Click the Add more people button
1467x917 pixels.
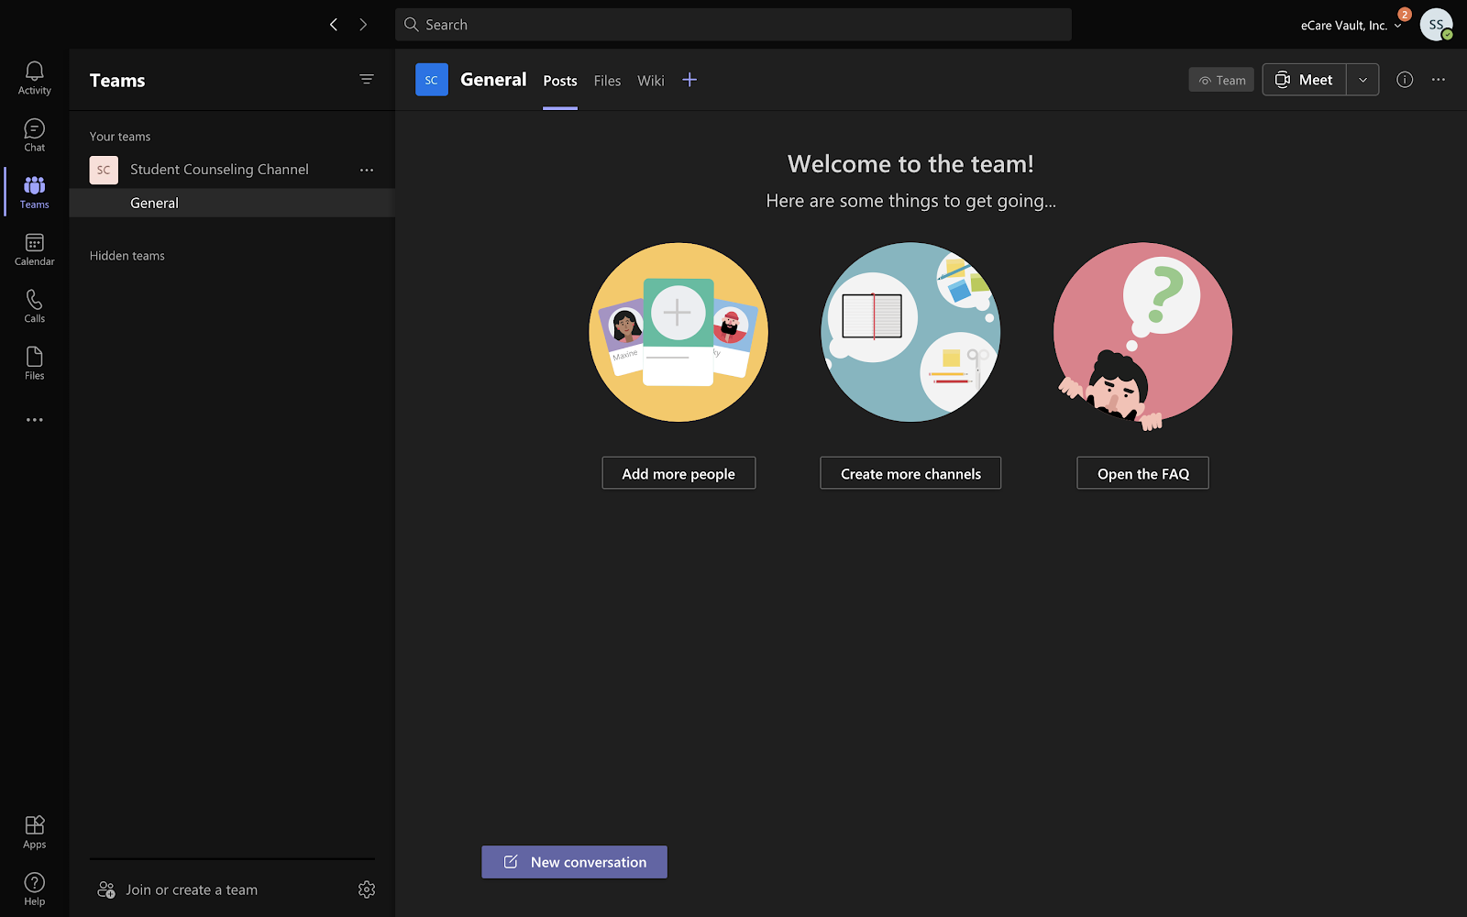click(x=678, y=473)
